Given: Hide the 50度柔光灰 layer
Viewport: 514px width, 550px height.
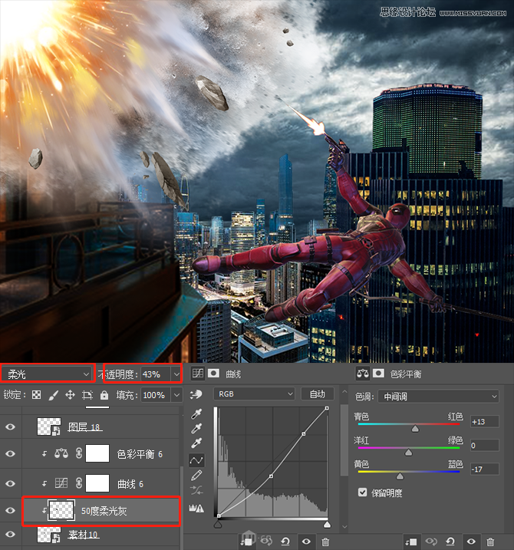Looking at the screenshot, I should click(x=10, y=510).
